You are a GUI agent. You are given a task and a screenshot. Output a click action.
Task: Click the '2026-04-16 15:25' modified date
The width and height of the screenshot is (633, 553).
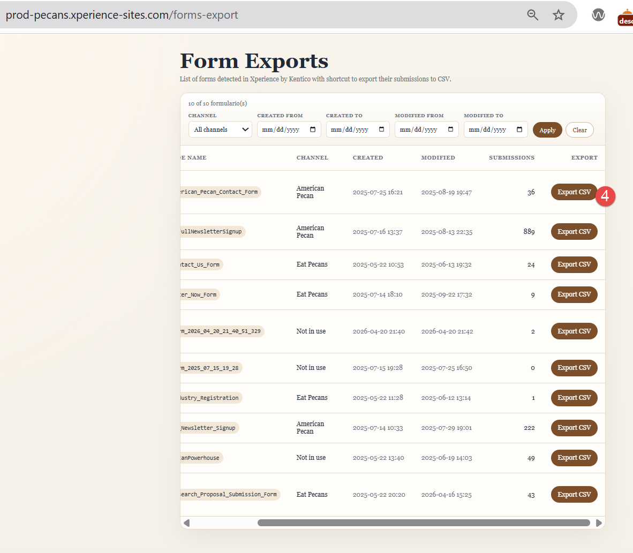click(x=447, y=495)
